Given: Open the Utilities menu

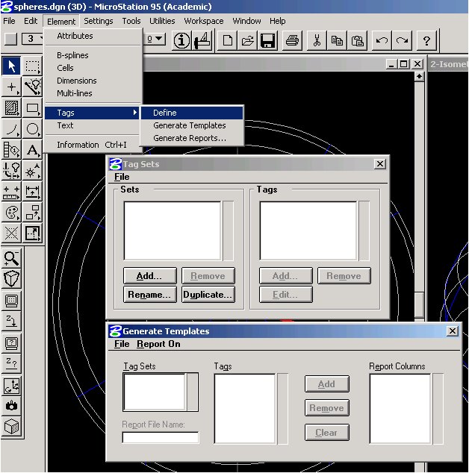Looking at the screenshot, I should click(162, 21).
